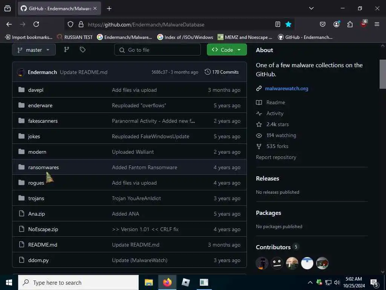The image size is (386, 290).
Task: Toggle the bookmark star for this page
Action: click(288, 24)
